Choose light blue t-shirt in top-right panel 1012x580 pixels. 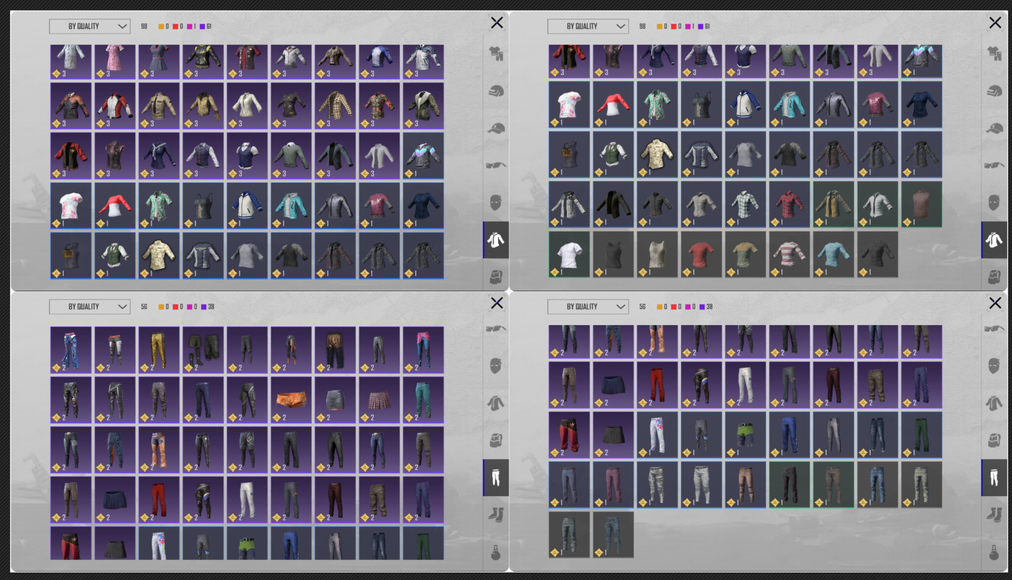pos(833,254)
